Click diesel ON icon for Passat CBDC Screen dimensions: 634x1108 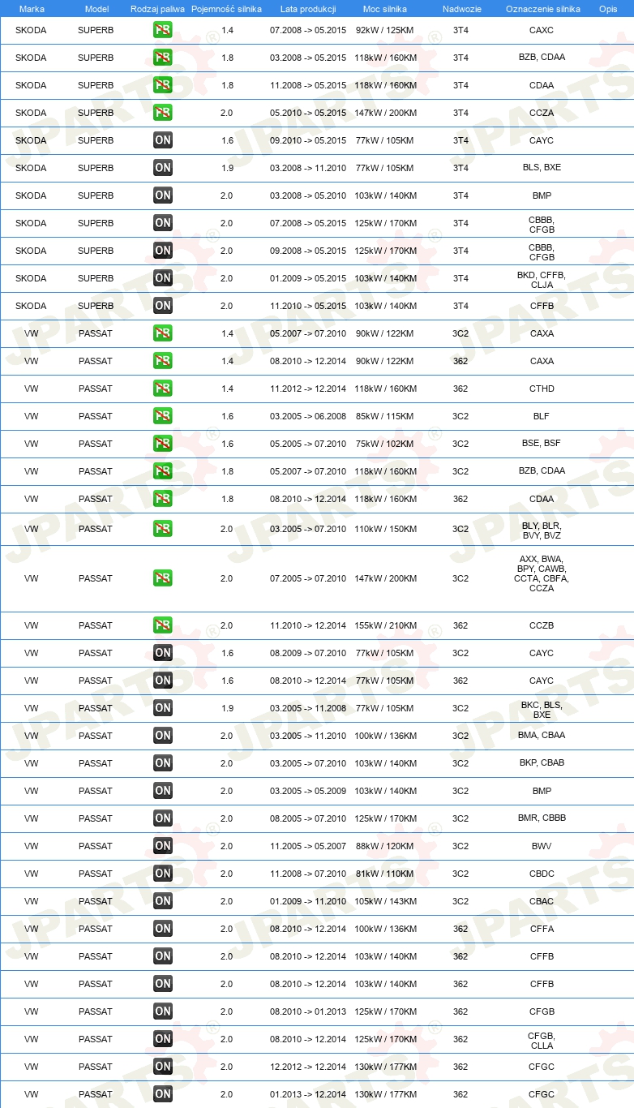click(x=163, y=874)
